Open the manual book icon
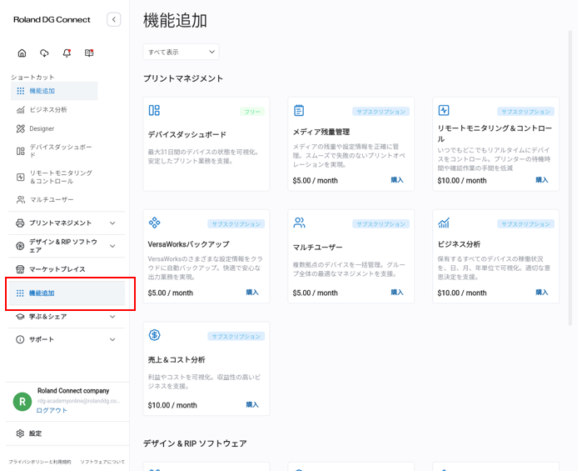Screen dimensions: 582x471 tap(89, 53)
